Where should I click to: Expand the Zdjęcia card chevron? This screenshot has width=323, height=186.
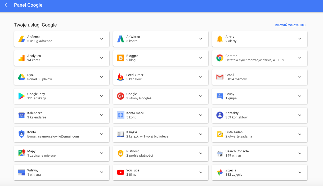(300, 172)
